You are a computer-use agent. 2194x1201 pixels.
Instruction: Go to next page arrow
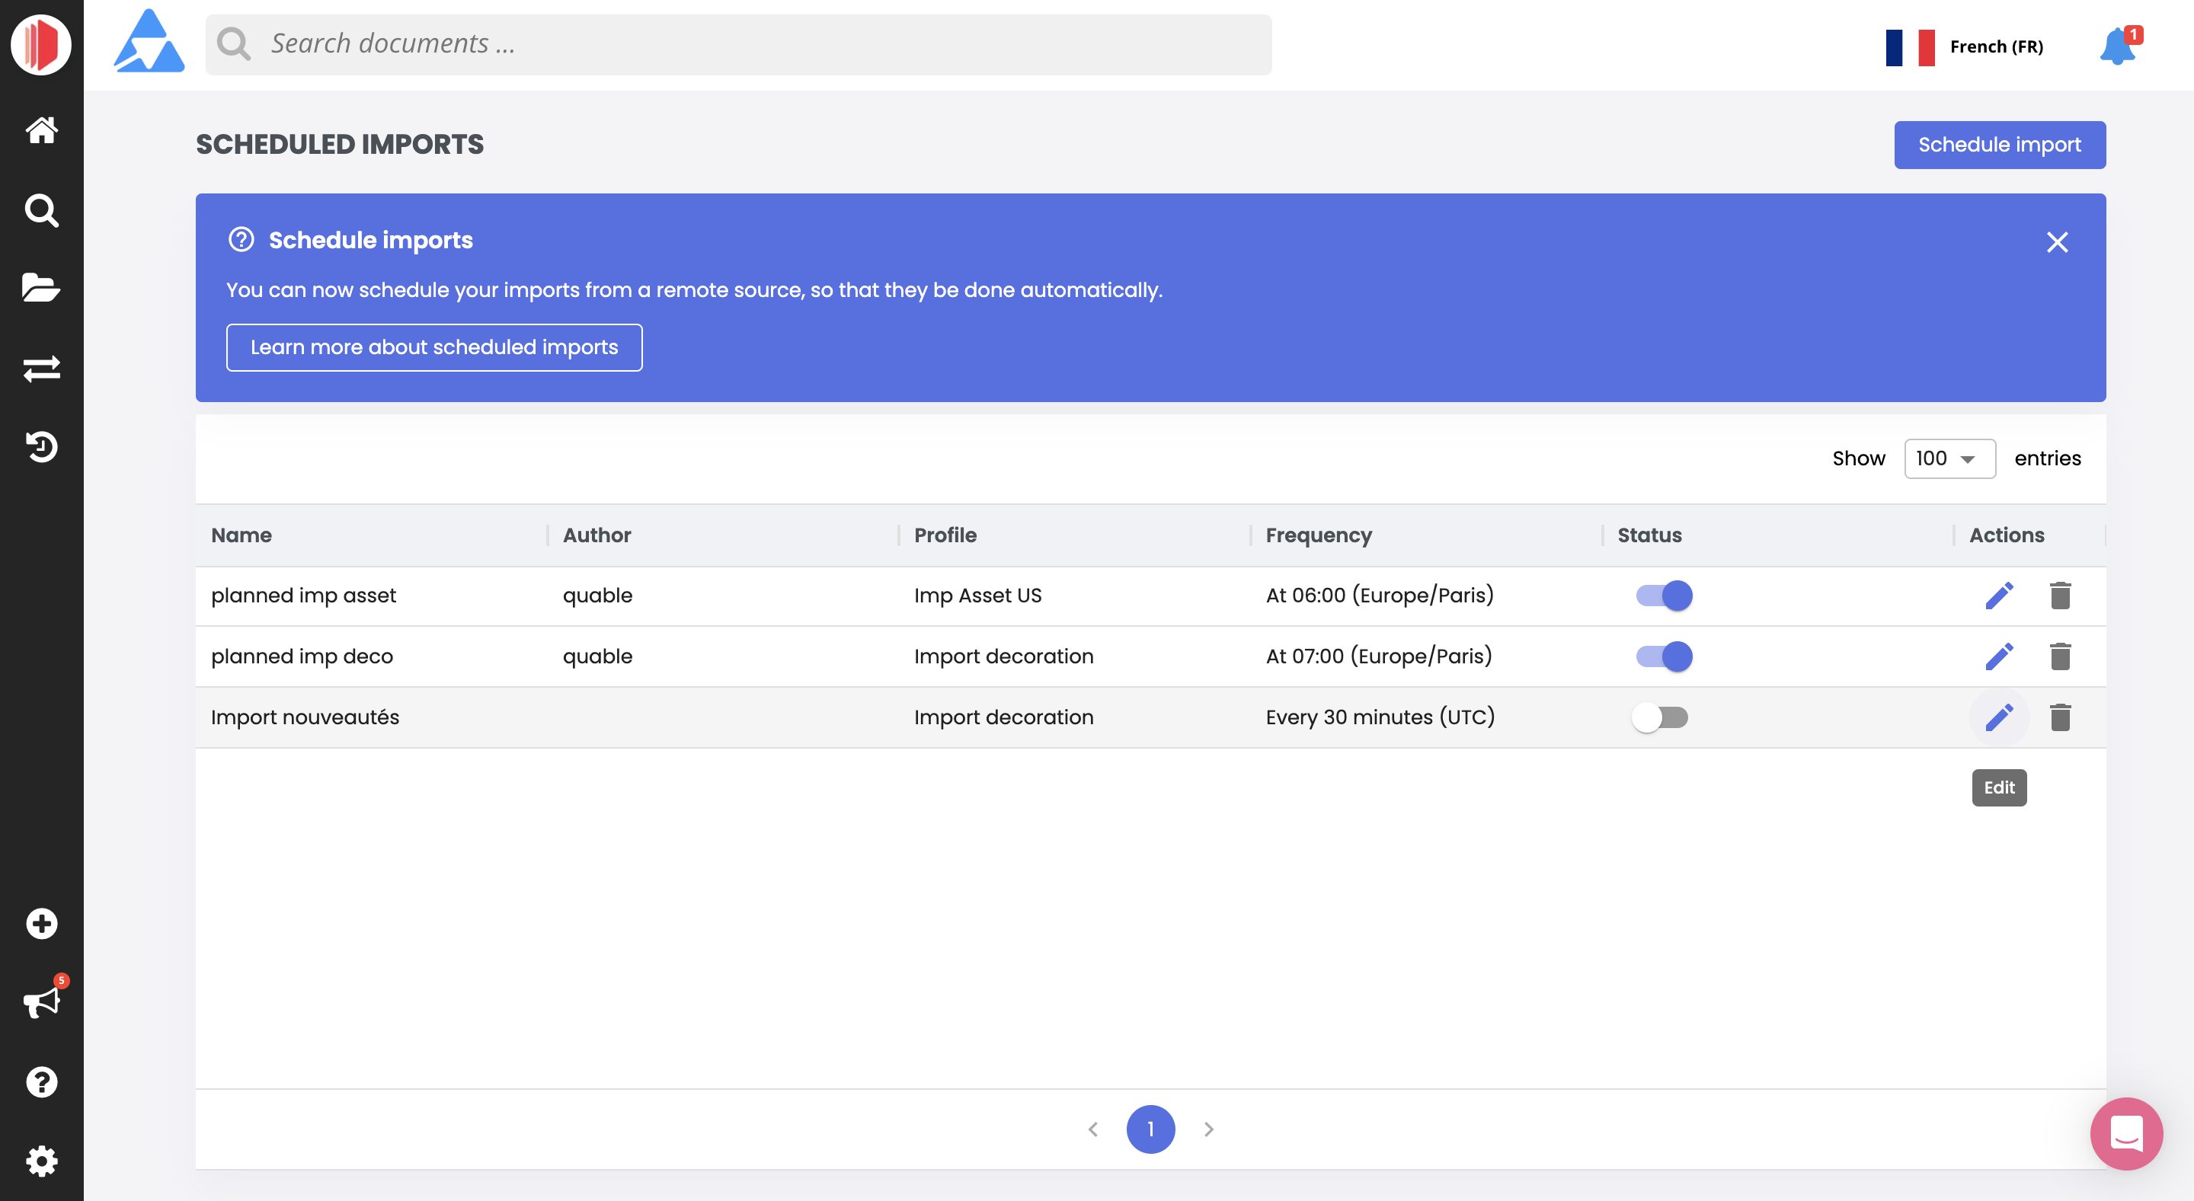coord(1208,1129)
